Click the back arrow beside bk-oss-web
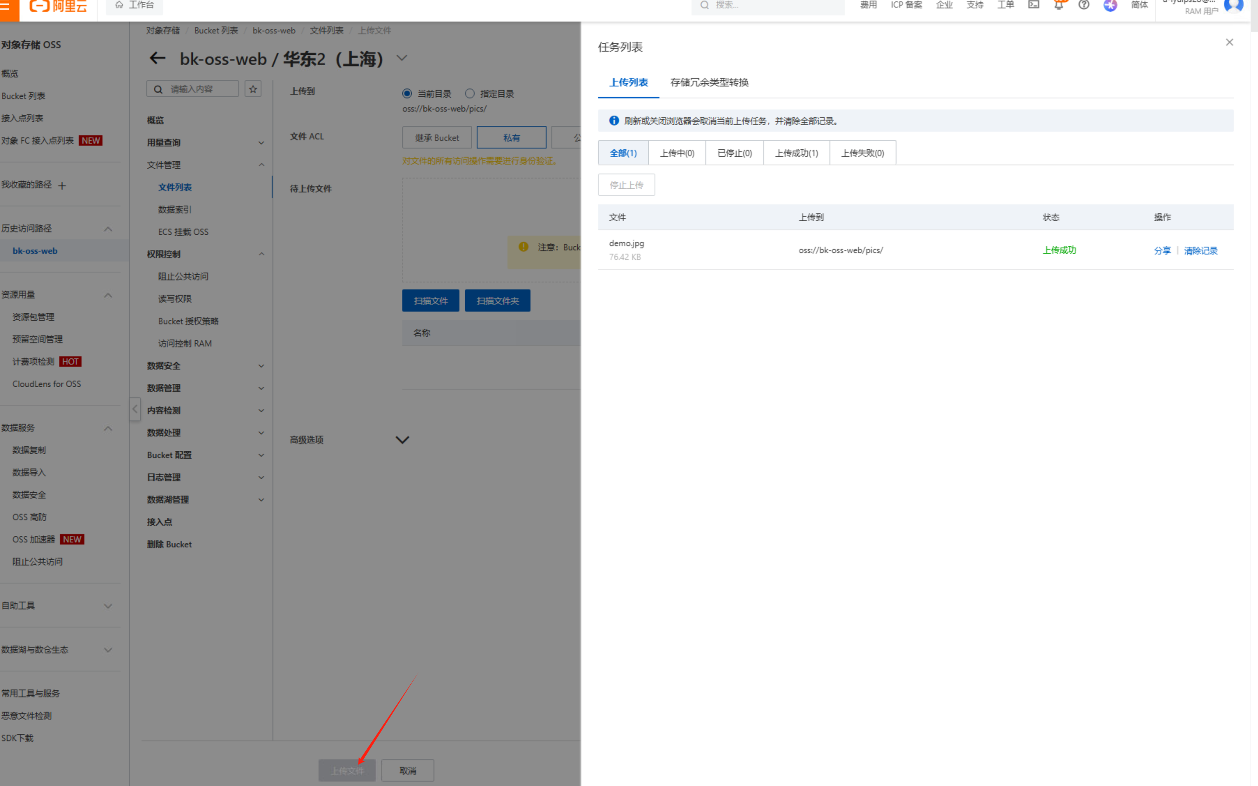 pos(158,58)
